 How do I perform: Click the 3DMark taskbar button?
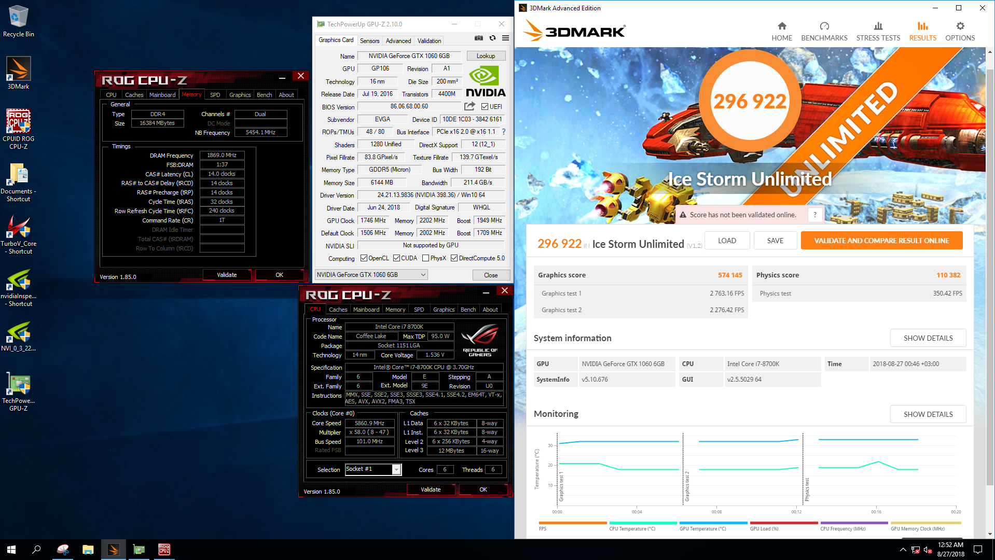(113, 550)
